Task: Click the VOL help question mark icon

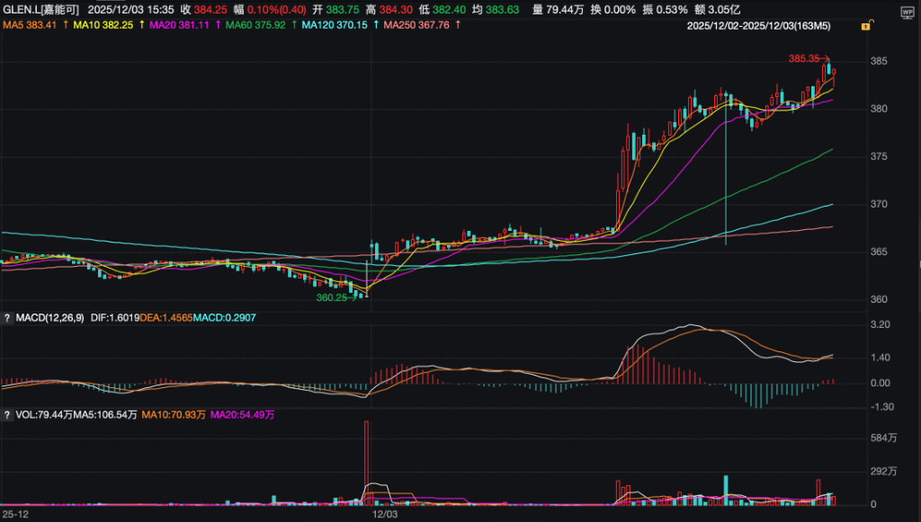Action: 7,415
